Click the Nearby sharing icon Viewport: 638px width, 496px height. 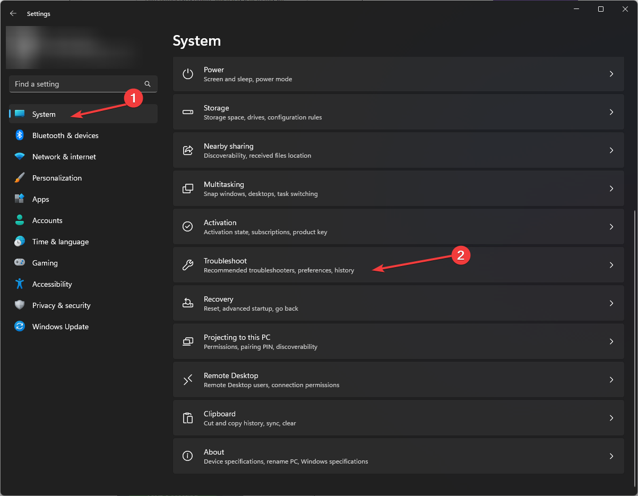click(188, 150)
